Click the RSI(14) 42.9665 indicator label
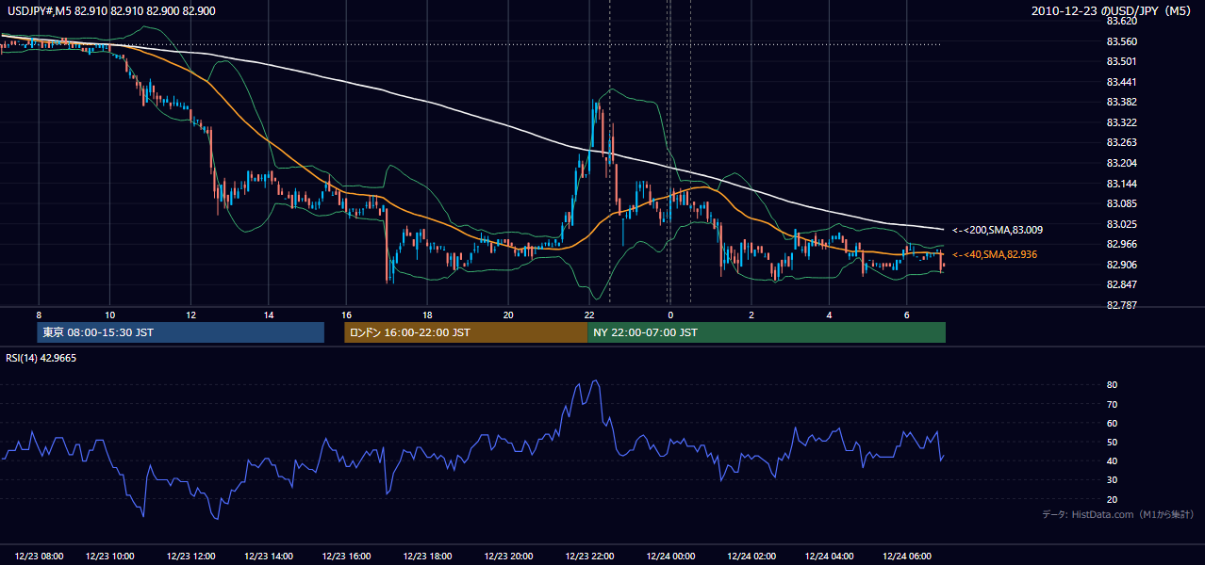This screenshot has width=1205, height=565. click(41, 359)
